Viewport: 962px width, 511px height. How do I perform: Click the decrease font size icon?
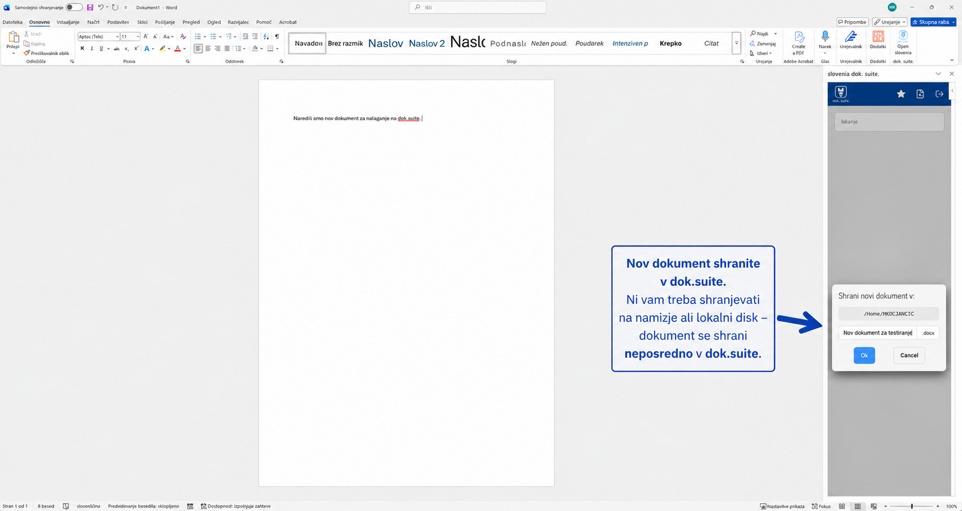pos(155,36)
